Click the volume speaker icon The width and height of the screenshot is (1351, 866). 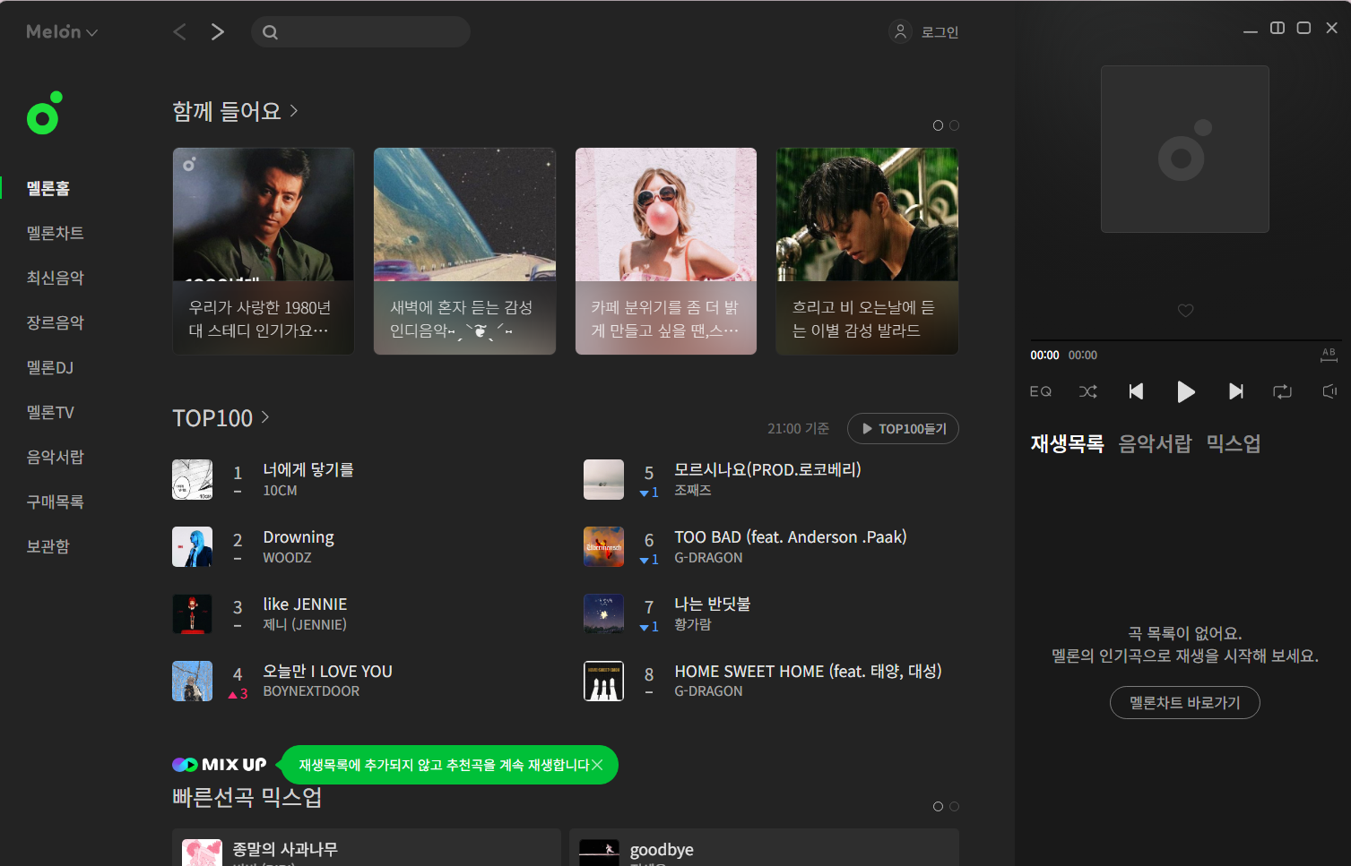(1329, 391)
